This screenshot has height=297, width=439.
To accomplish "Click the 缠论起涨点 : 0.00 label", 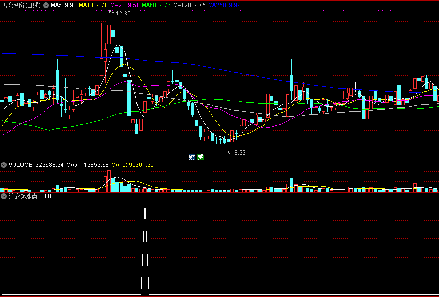I will pyautogui.click(x=31, y=196).
